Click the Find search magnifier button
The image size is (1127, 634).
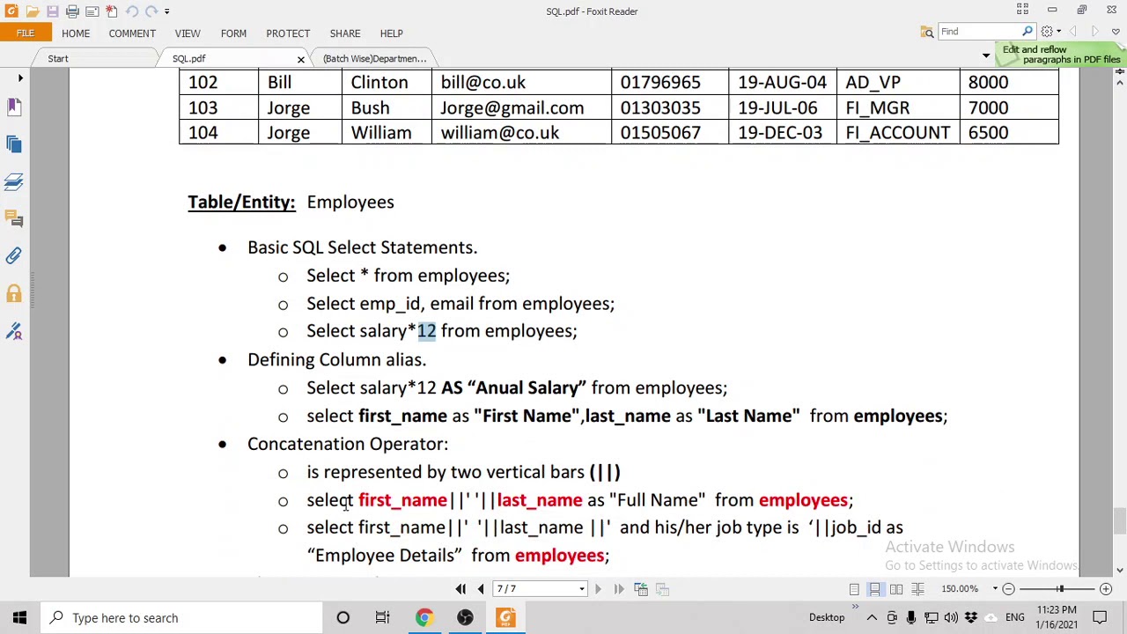1027,32
